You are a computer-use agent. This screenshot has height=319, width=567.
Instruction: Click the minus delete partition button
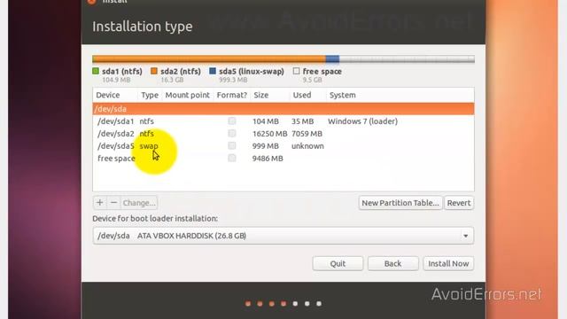click(113, 203)
